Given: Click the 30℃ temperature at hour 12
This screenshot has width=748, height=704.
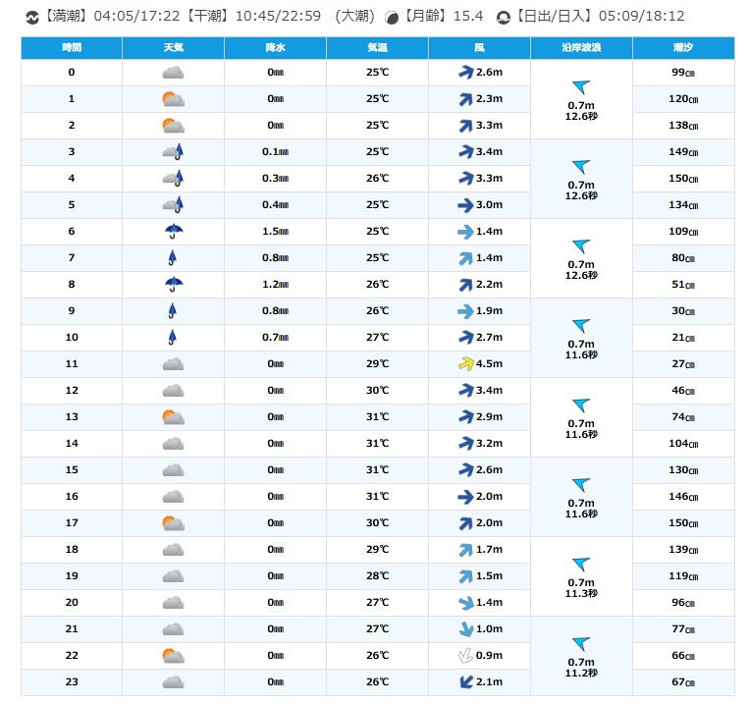Looking at the screenshot, I should point(377,391).
